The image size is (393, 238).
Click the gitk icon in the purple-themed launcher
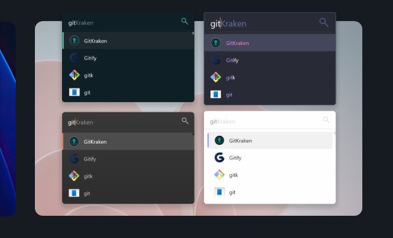click(x=216, y=78)
